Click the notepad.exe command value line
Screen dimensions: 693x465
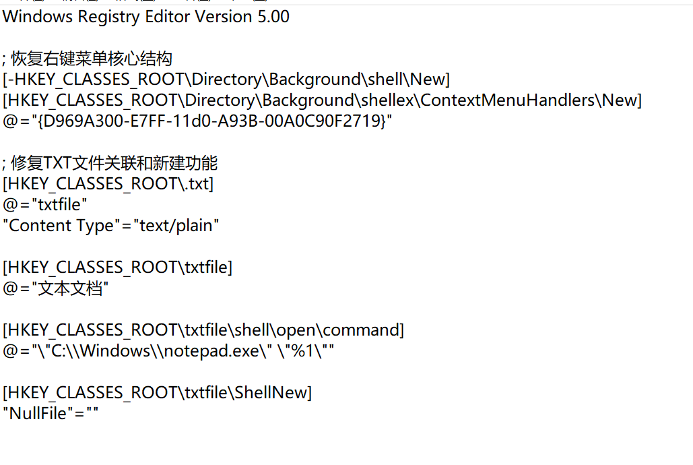[x=168, y=351]
